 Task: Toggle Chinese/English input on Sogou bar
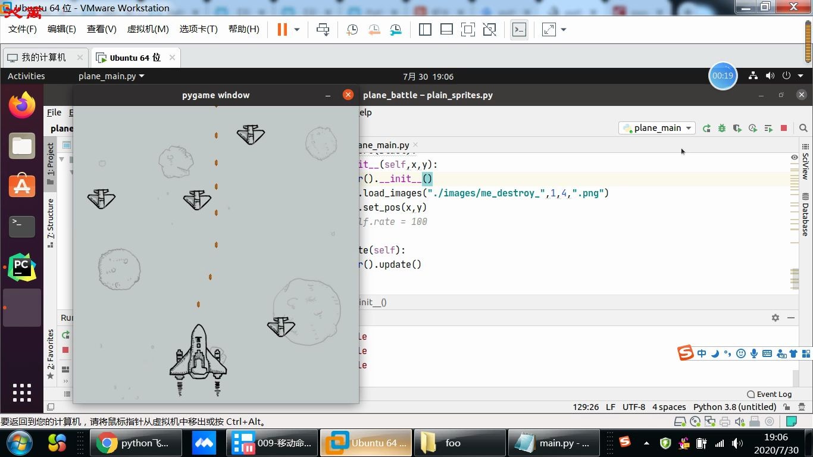(x=701, y=353)
